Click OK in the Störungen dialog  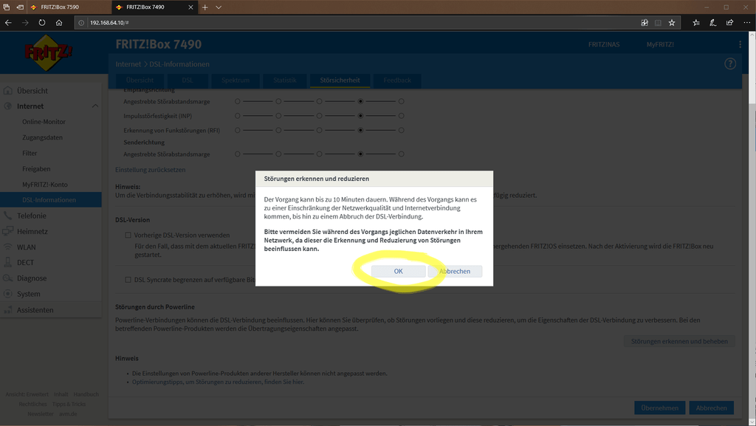pyautogui.click(x=398, y=272)
